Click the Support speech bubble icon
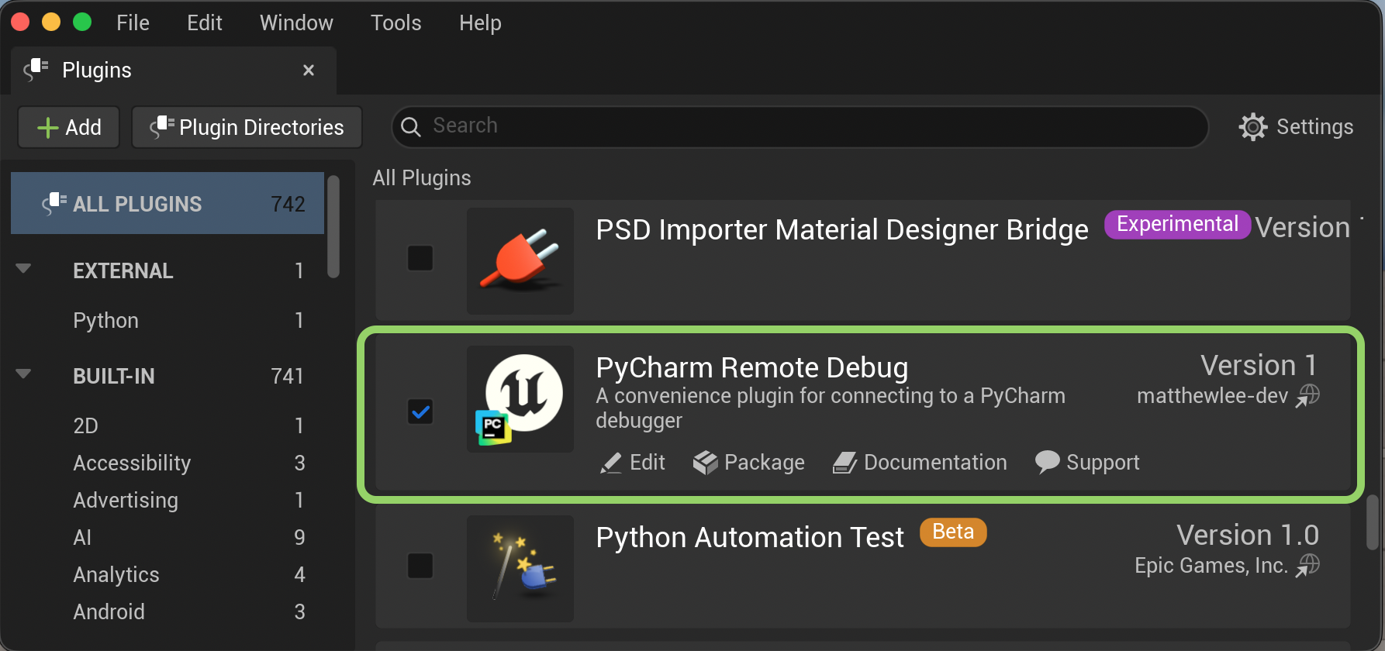The image size is (1385, 651). [1047, 462]
